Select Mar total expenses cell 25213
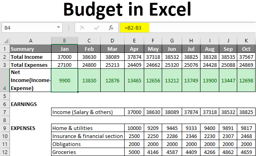Image resolution: width=256 pixels, height=156 pixels. (x=112, y=65)
